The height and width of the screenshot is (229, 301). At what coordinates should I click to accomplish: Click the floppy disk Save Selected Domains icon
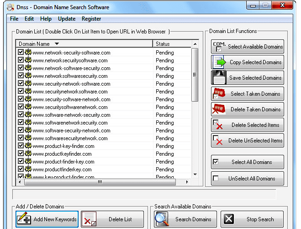219,77
